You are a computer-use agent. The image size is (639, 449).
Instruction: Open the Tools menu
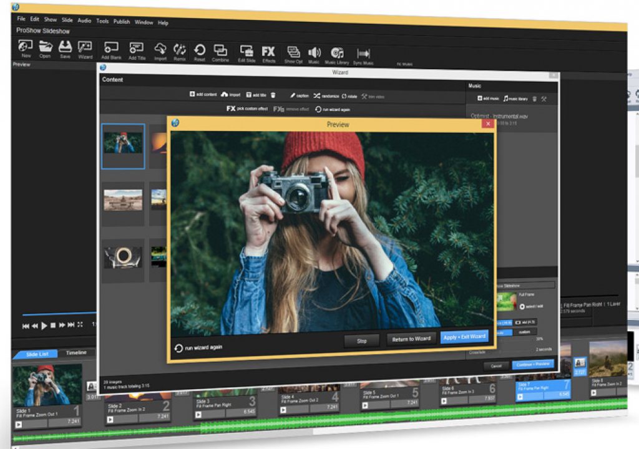tap(103, 21)
